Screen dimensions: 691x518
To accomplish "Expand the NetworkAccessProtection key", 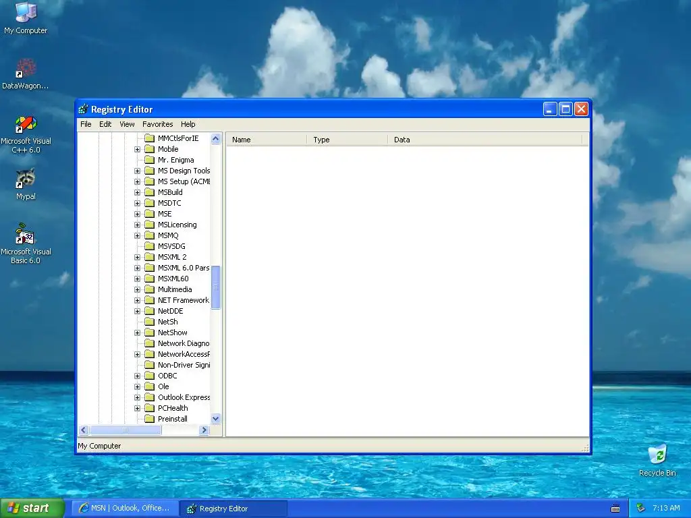I will pyautogui.click(x=137, y=354).
